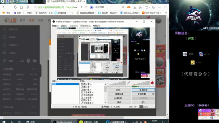Adjust the desktop audio volume slider in OBS
Image resolution: width=219 pixels, height=123 pixels.
[x=141, y=83]
